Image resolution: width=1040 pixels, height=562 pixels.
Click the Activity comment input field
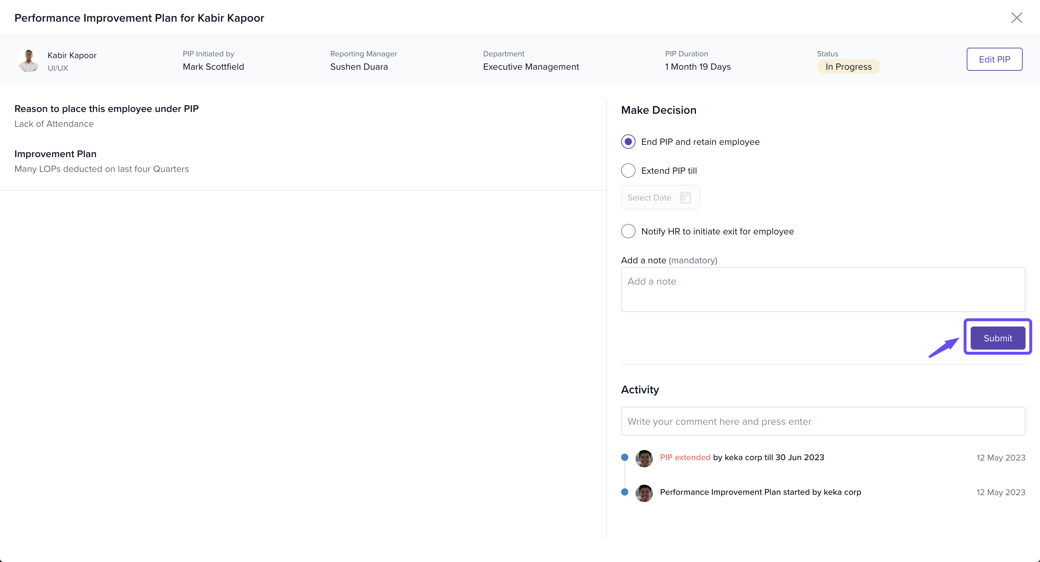point(822,421)
